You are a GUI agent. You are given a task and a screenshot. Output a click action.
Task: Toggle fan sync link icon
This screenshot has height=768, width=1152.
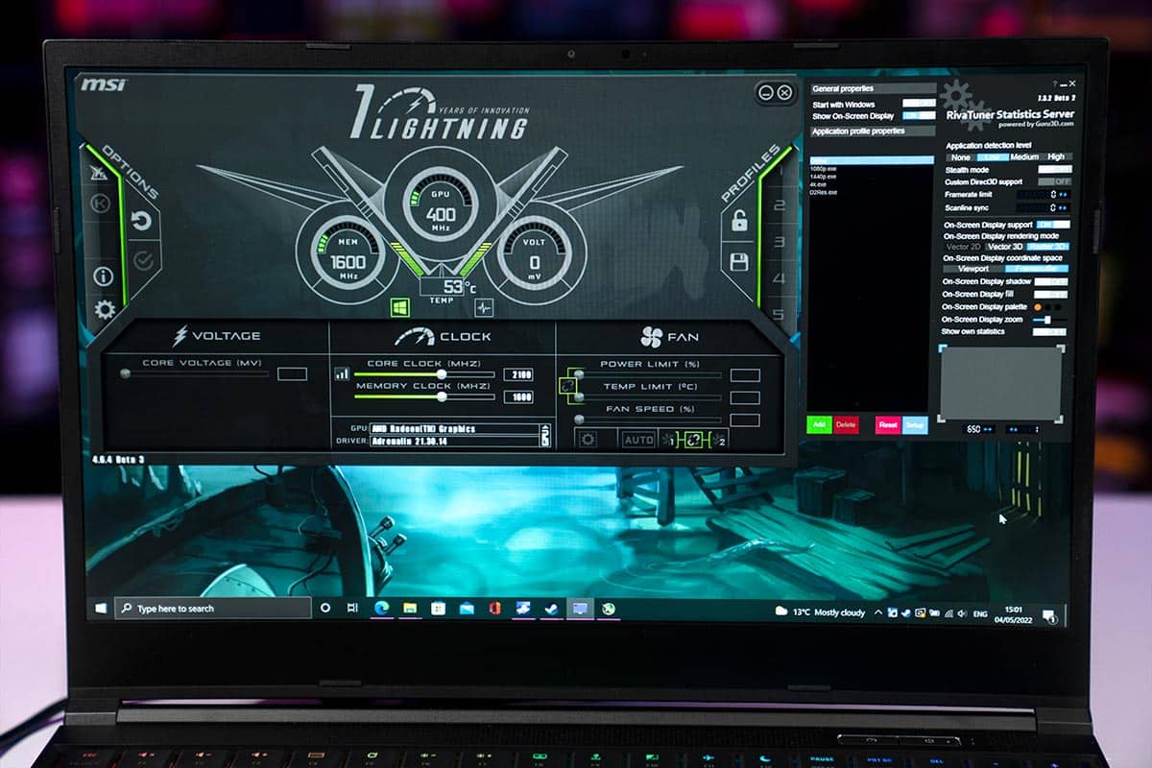[693, 440]
